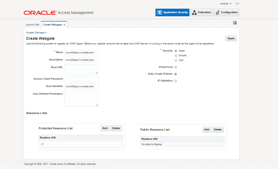Delete from the Public Resource List

(x=218, y=129)
